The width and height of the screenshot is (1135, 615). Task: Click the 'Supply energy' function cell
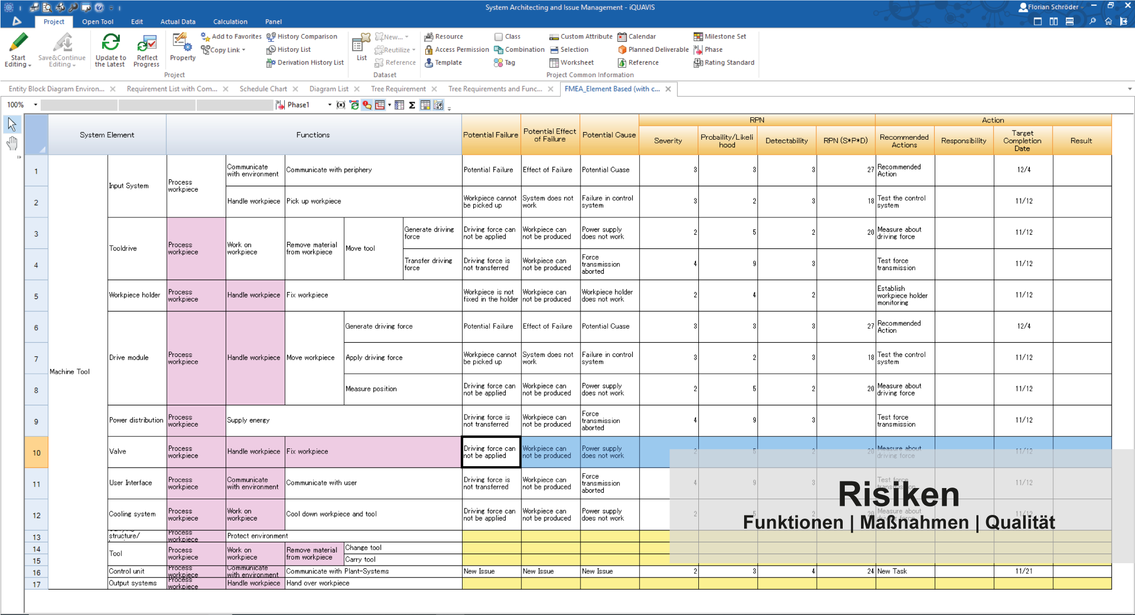pos(344,420)
